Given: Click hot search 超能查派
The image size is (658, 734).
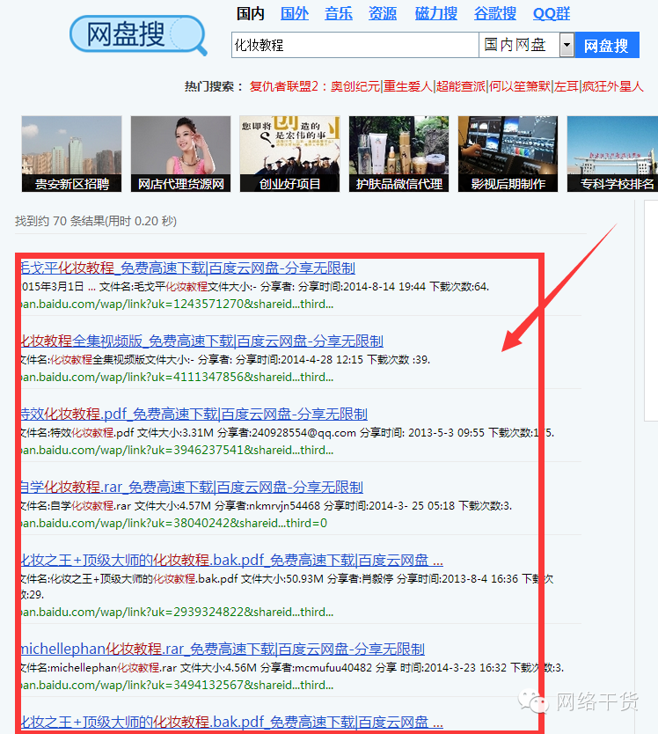Looking at the screenshot, I should click(x=460, y=86).
